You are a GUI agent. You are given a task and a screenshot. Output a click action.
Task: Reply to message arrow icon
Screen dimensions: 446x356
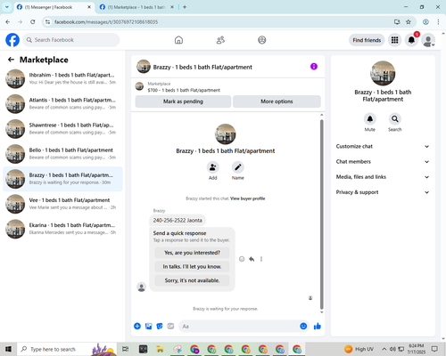[252, 259]
